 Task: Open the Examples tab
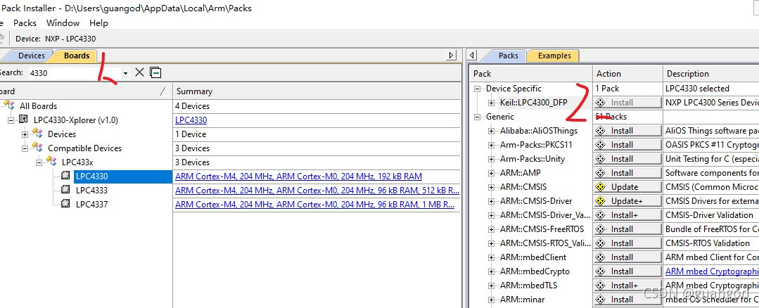554,56
